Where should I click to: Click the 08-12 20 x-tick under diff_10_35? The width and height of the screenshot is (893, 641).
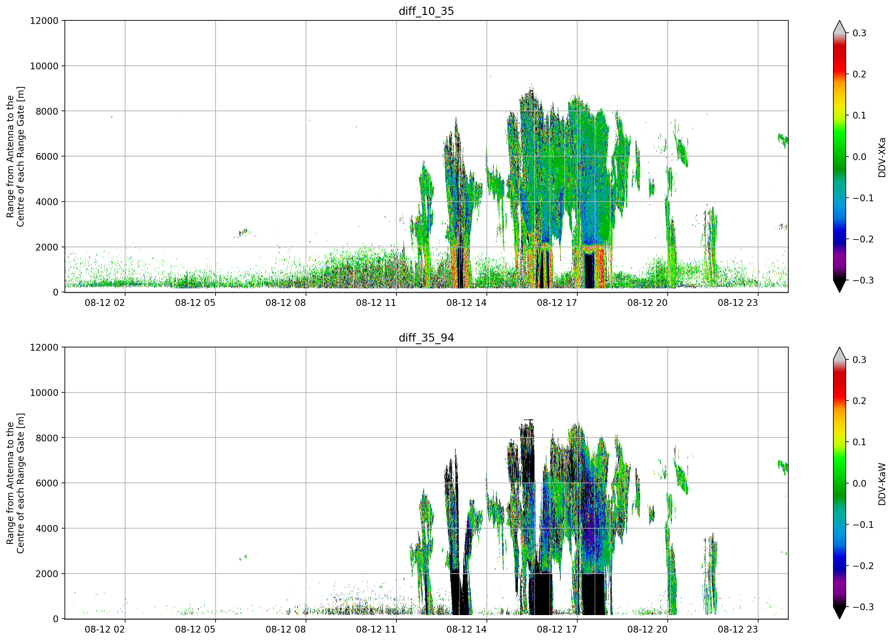click(x=647, y=303)
